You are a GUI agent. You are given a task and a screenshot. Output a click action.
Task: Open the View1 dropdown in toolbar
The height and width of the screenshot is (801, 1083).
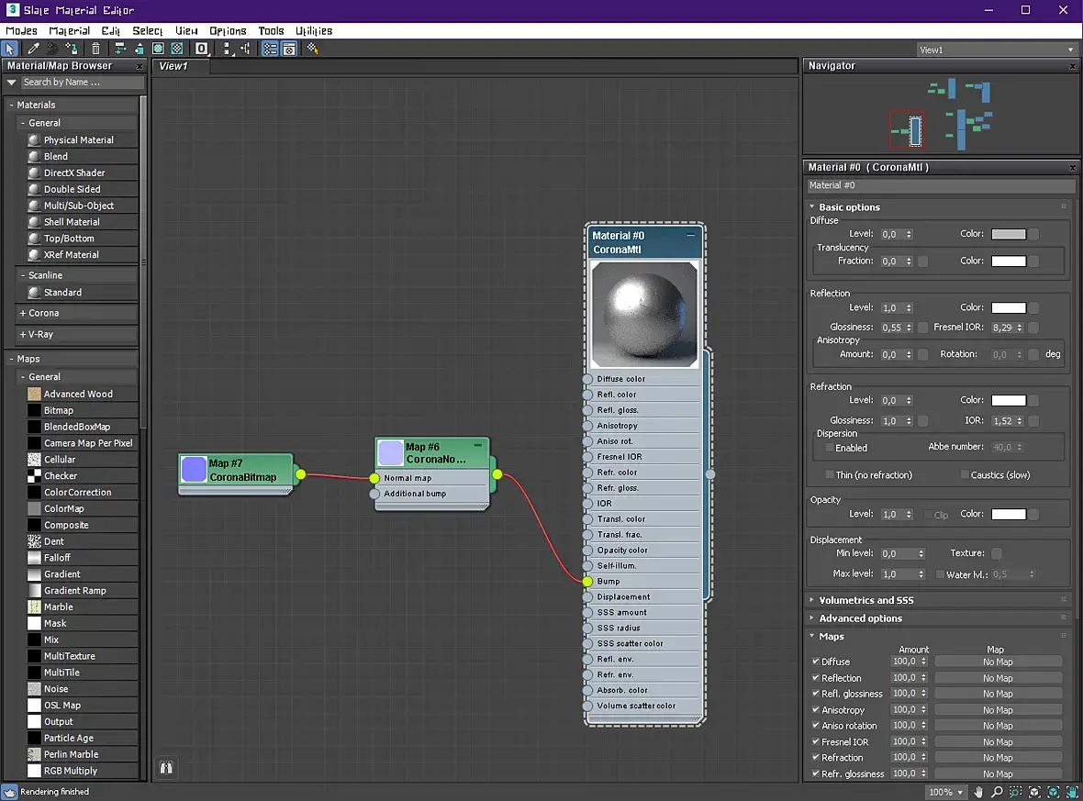996,50
